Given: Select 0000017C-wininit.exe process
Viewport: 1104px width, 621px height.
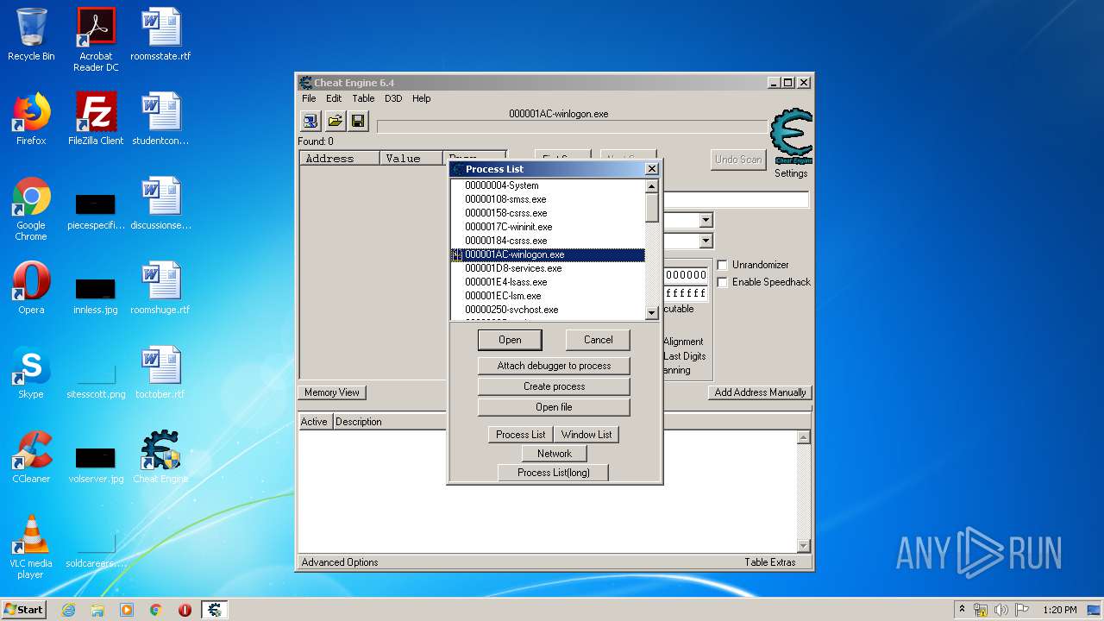Looking at the screenshot, I should (548, 227).
